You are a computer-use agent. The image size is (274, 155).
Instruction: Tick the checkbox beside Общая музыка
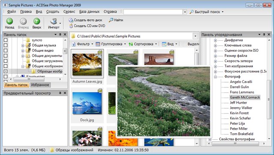pyautogui.click(x=6, y=45)
